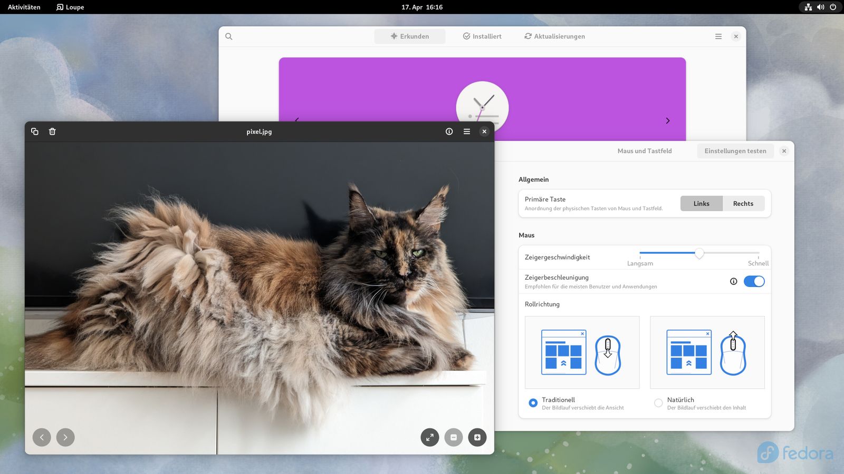This screenshot has height=474, width=844.
Task: Switch to the Installiert tab
Action: coord(482,36)
